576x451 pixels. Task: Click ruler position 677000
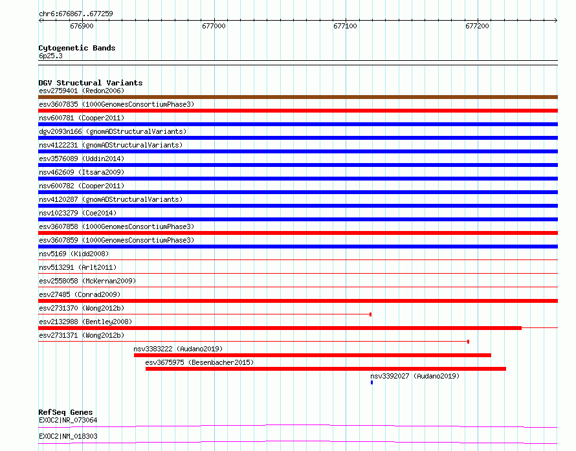pyautogui.click(x=214, y=26)
